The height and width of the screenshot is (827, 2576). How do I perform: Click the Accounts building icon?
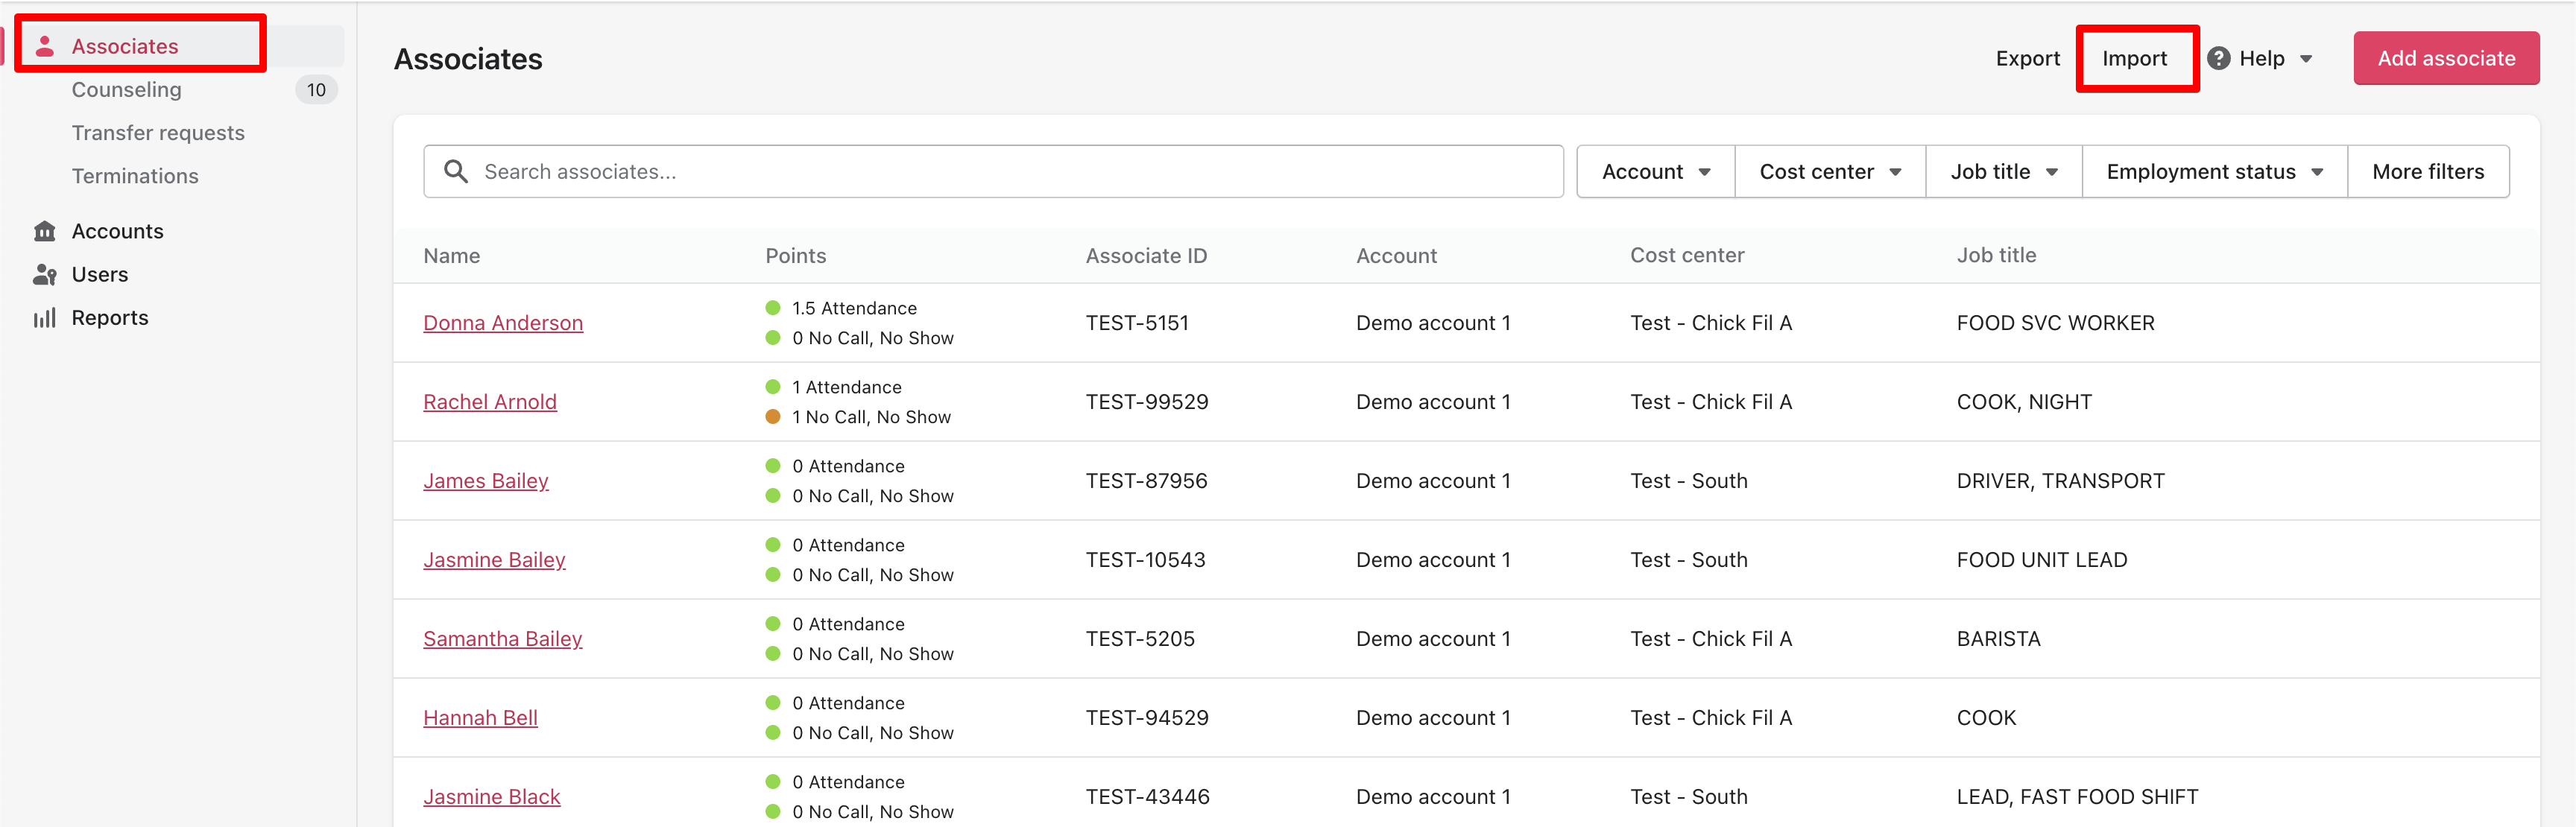[45, 231]
